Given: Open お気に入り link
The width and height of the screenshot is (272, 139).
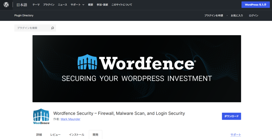Looking at the screenshot, I should 237,16.
